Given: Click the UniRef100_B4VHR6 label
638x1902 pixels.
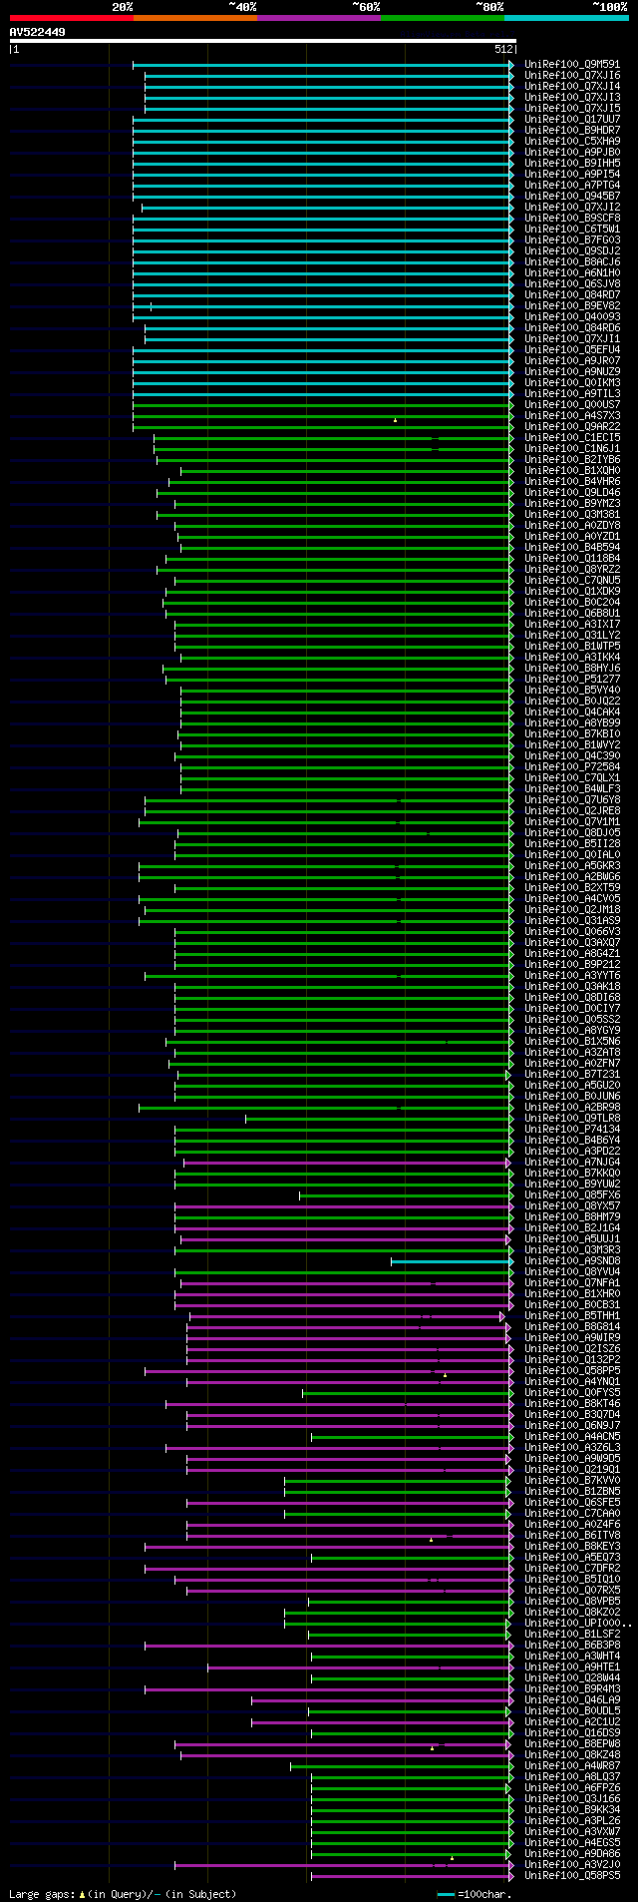Looking at the screenshot, I should pyautogui.click(x=572, y=481).
